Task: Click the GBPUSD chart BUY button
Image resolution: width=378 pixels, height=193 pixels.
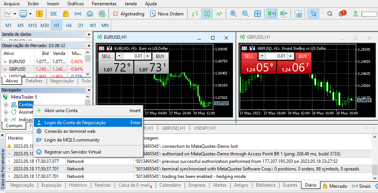Action: point(303,56)
